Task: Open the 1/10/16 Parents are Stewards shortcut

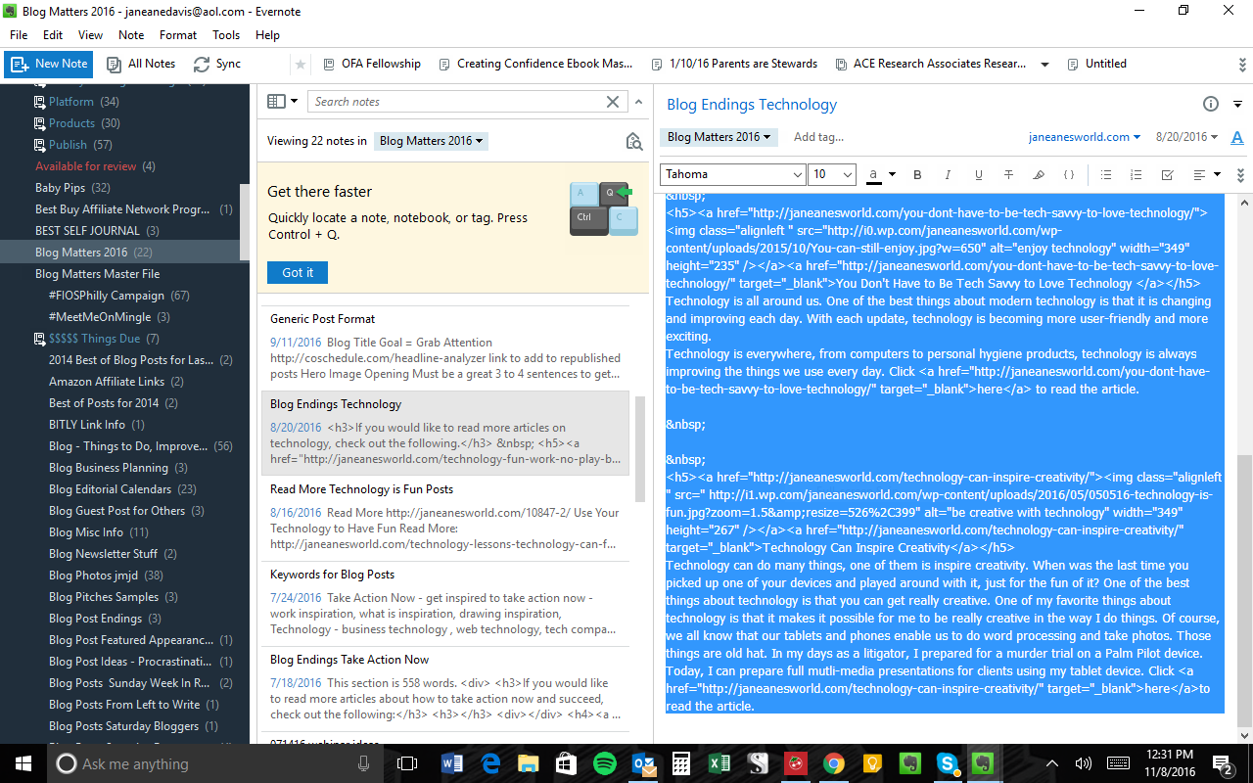Action: pyautogui.click(x=734, y=65)
